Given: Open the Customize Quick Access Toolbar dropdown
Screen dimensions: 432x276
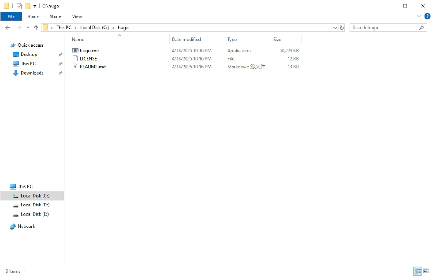Looking at the screenshot, I should click(x=35, y=6).
